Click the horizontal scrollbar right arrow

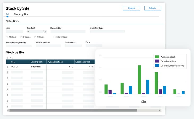pyautogui.click(x=159, y=110)
